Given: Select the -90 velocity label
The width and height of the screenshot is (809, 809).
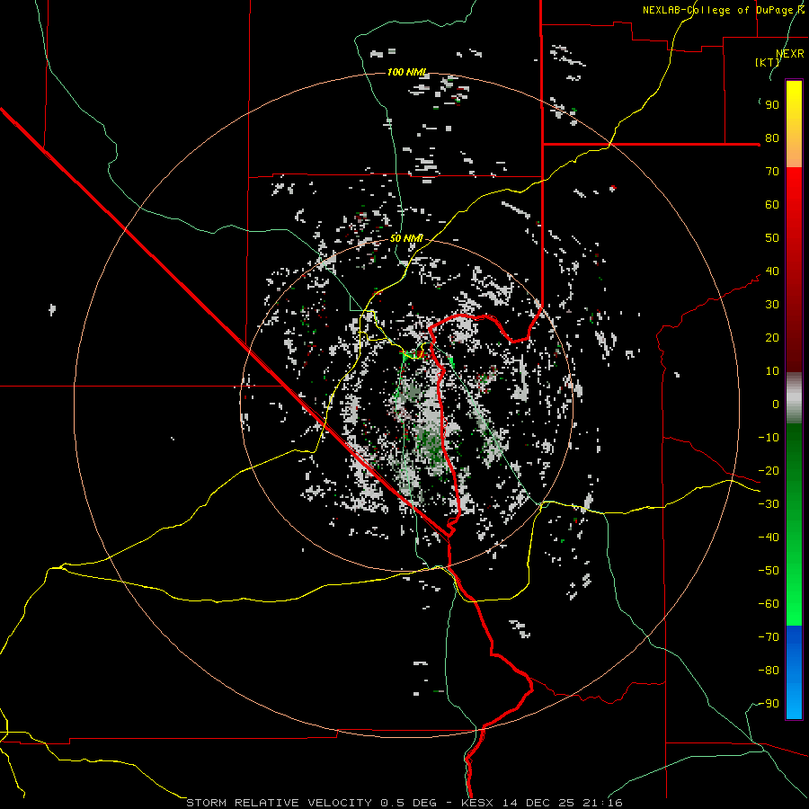Looking at the screenshot, I should (x=769, y=704).
